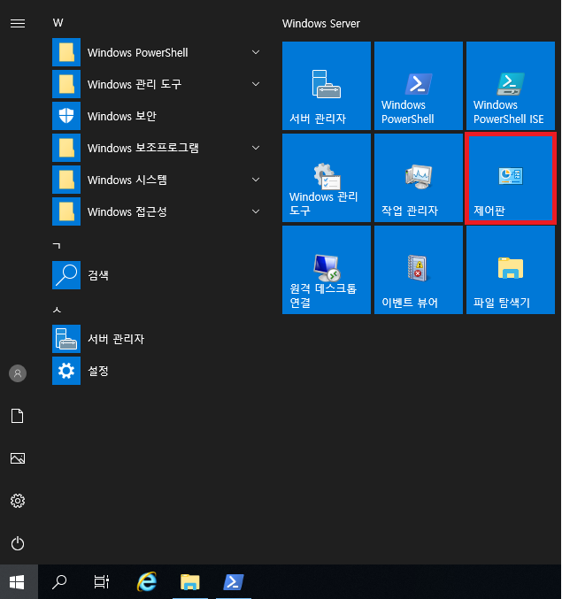Screen dimensions: 562x599
Task: Click the Windows PowerShell folder icon
Action: (66, 52)
